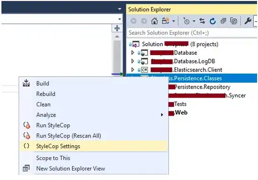Click the Solution and Folders view switch icon
Viewport: 258px width, 180px height.
[x=165, y=21]
